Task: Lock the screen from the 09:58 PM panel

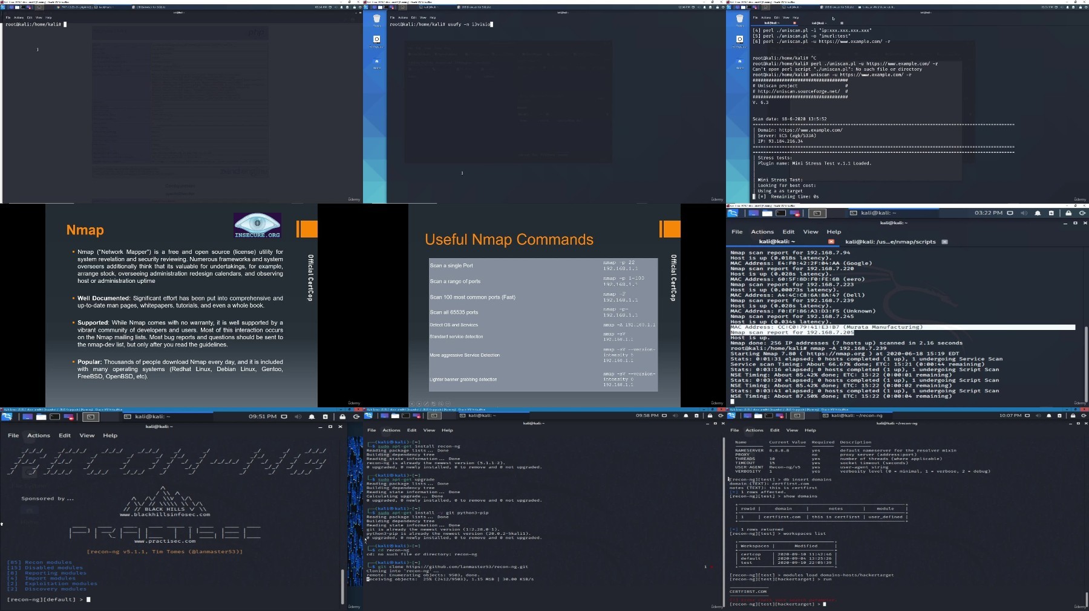Action: coord(711,416)
